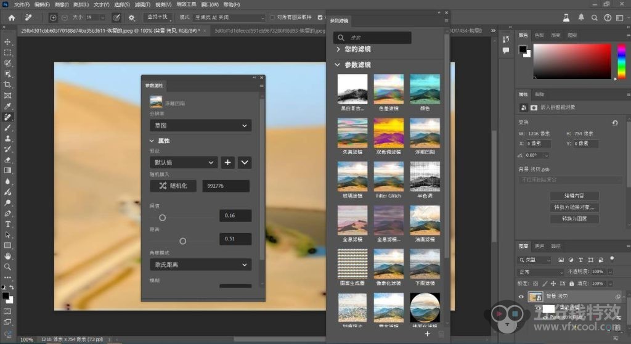Open the search icon at top right
The height and width of the screenshot is (344, 631).
click(595, 18)
